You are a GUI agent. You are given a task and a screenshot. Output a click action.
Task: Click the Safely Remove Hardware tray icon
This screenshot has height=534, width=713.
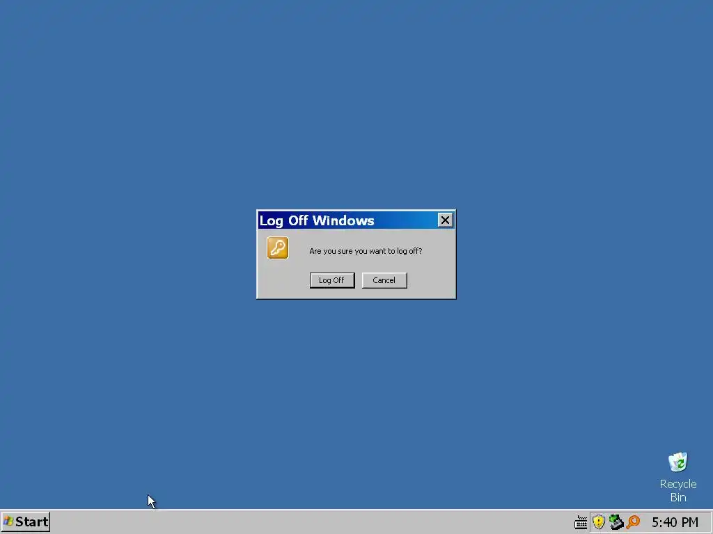pos(616,522)
